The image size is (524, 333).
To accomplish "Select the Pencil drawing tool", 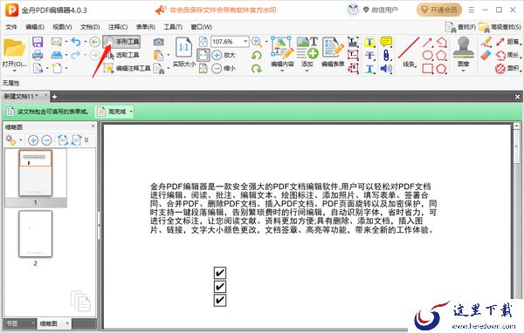I will point(486,42).
